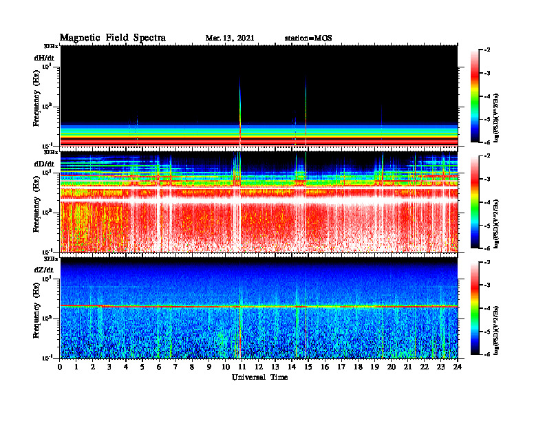
Task: Click the hour "11" tick label
Action: 242,367
